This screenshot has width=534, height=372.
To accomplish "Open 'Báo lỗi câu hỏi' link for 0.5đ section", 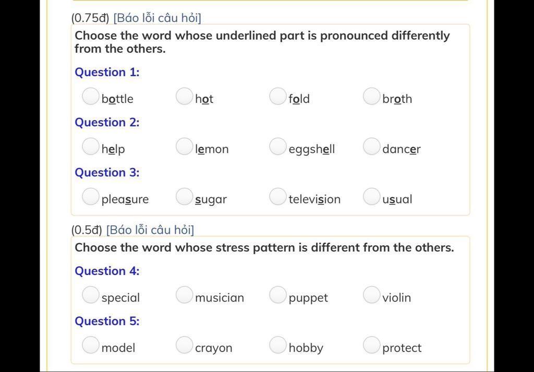I will [x=150, y=230].
